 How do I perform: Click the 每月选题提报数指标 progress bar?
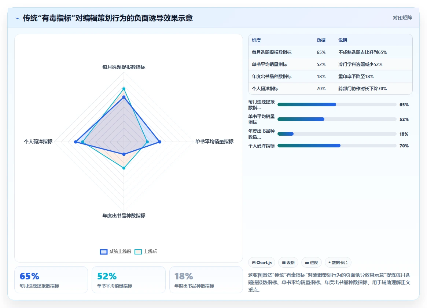click(x=337, y=104)
